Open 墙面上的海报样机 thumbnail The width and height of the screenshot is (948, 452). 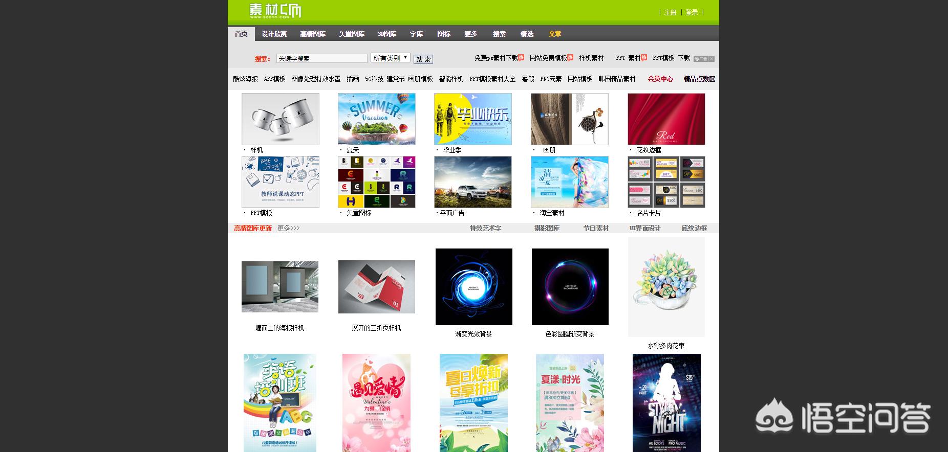pyautogui.click(x=280, y=287)
